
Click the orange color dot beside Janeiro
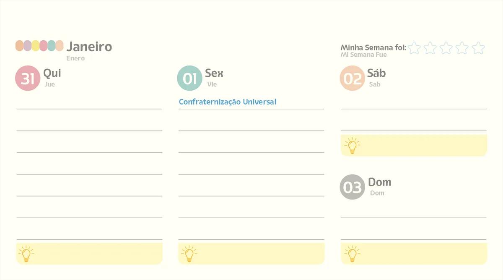[x=19, y=46]
